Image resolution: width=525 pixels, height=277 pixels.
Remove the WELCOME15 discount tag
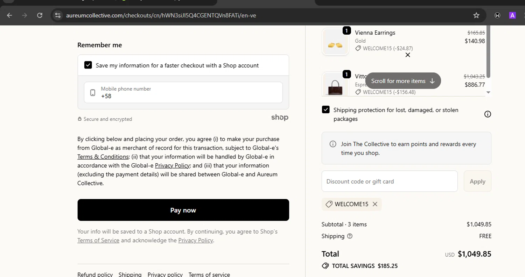pos(375,204)
